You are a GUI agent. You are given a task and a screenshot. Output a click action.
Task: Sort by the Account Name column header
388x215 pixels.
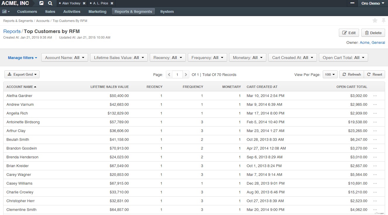pyautogui.click(x=20, y=86)
